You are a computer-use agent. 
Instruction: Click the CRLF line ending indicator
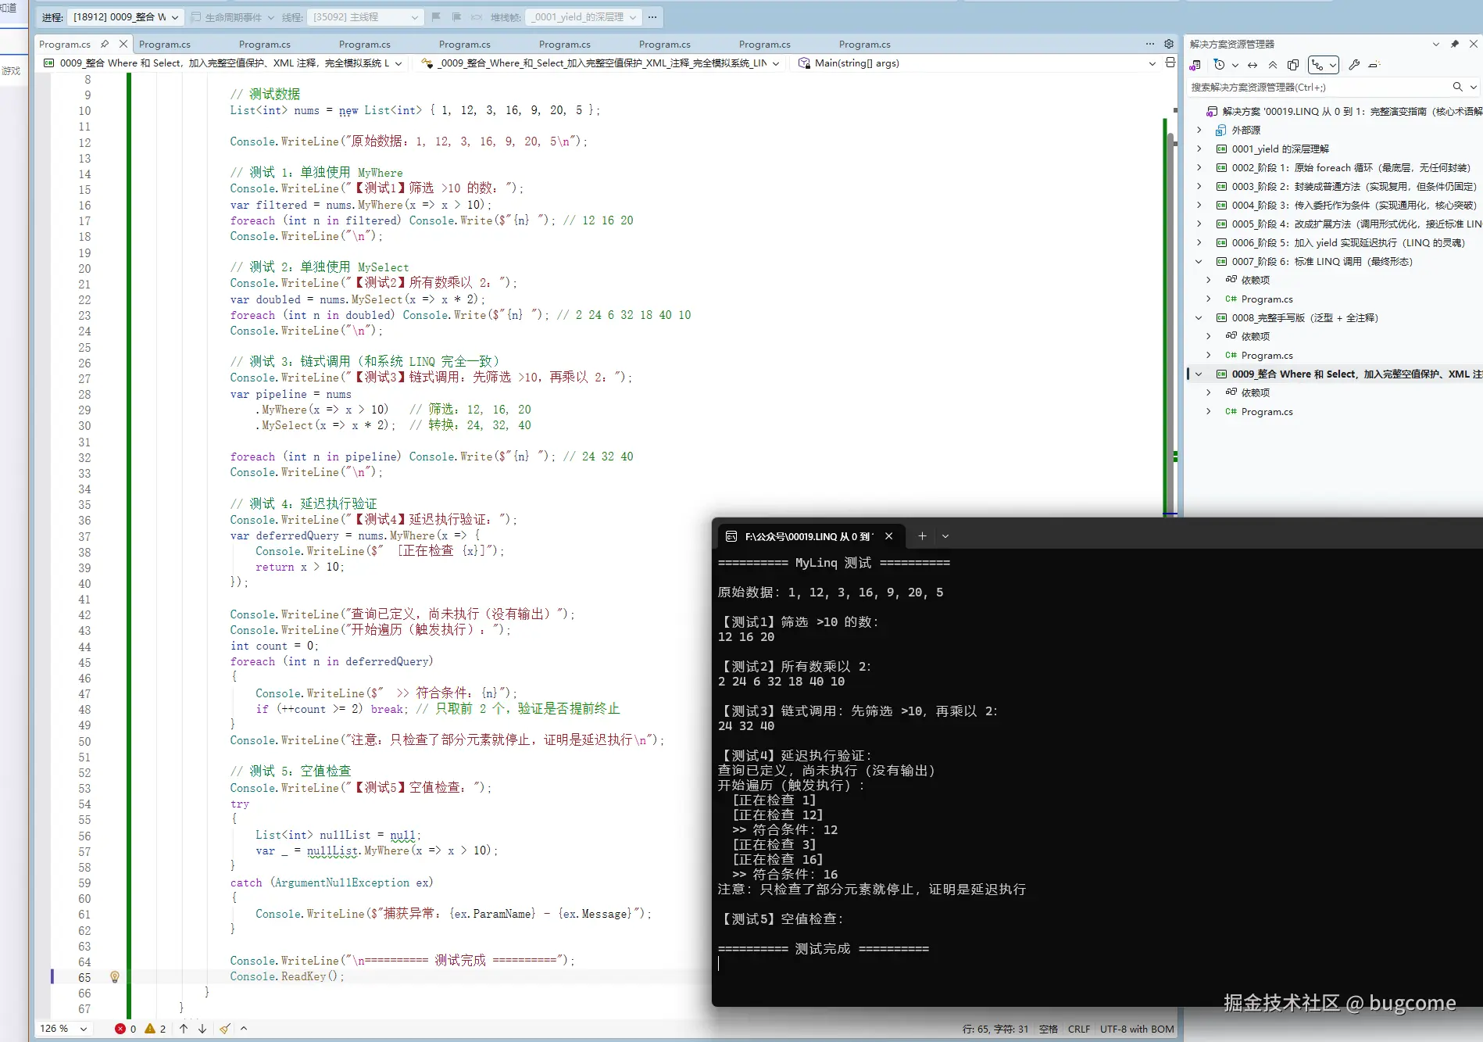1079,1029
